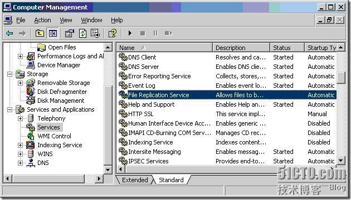Select the Error Reporting Service row
Screen dimensions: 351x200
[x=227, y=76]
